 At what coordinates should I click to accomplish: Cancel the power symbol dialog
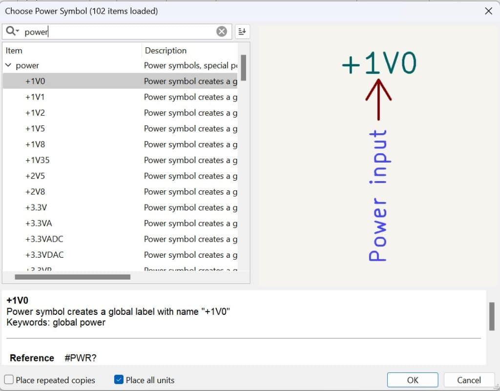click(469, 380)
